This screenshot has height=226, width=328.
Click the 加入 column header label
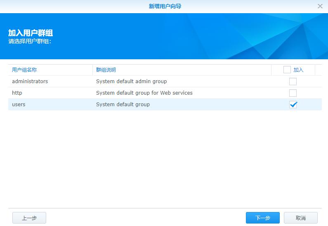[298, 70]
